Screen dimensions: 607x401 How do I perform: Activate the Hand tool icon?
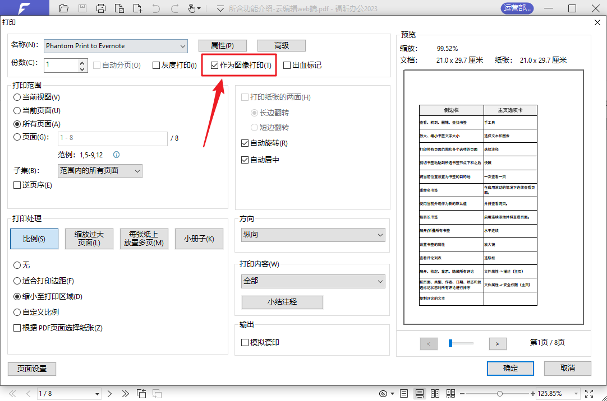coord(191,8)
